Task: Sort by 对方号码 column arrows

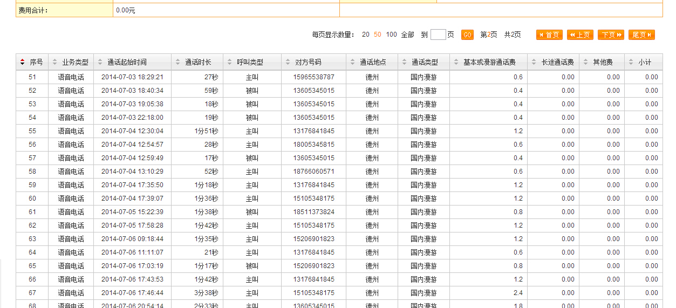Action: [x=288, y=62]
